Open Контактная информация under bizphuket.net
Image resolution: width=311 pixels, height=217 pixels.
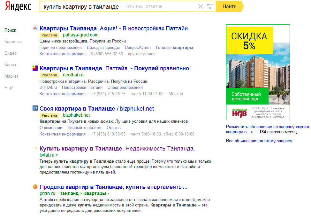pos(63,134)
